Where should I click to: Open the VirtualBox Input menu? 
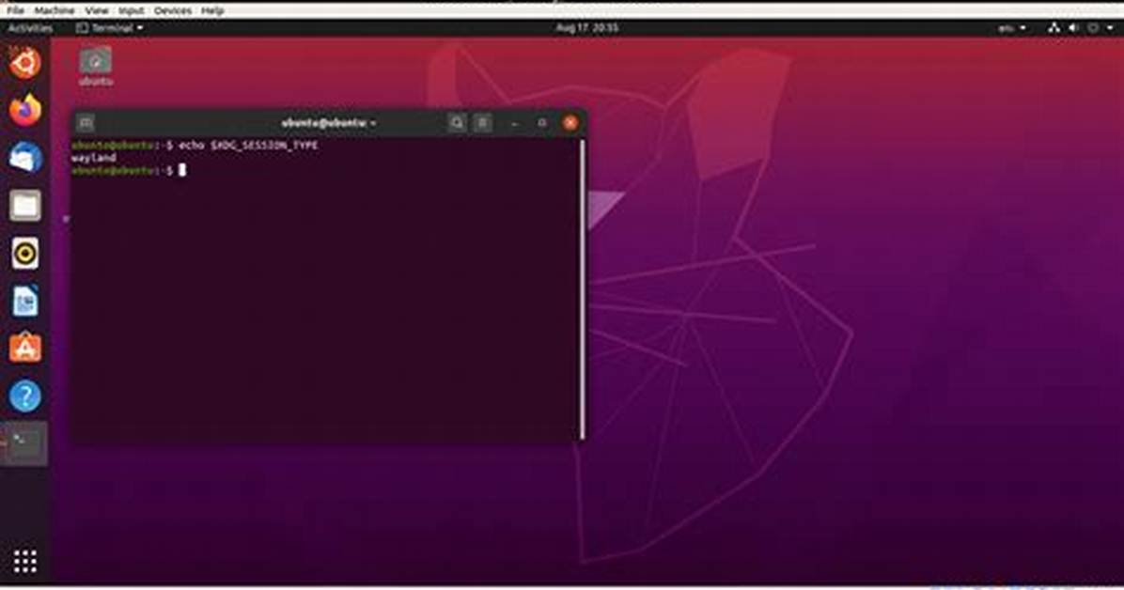(x=132, y=10)
